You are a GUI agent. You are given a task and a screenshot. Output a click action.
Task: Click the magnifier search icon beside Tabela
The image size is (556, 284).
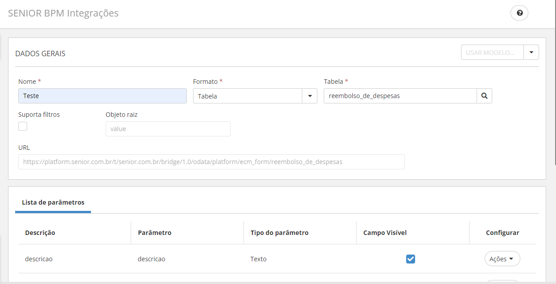[x=484, y=96]
